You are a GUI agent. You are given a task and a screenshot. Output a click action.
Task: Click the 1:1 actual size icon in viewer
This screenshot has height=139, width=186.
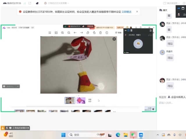tap(56, 33)
